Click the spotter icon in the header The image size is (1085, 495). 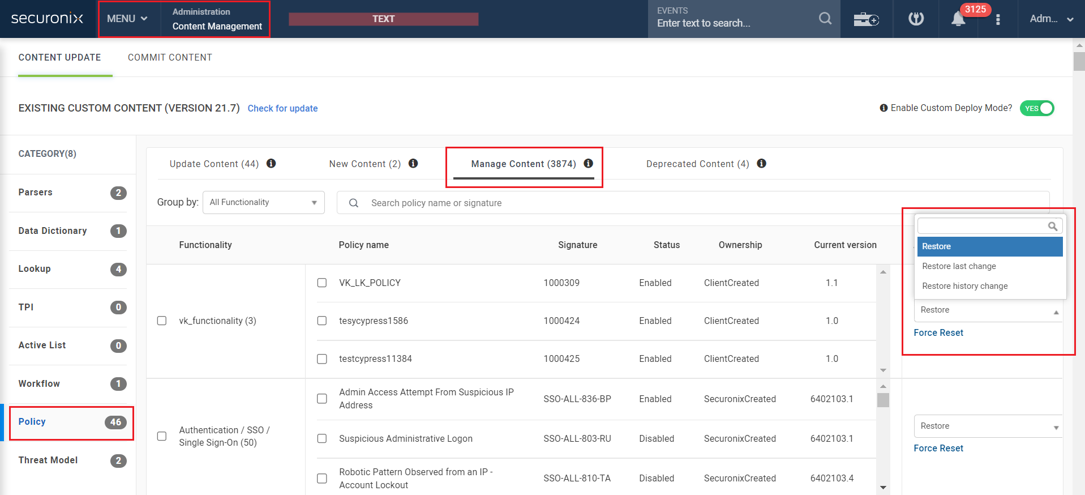(x=916, y=19)
